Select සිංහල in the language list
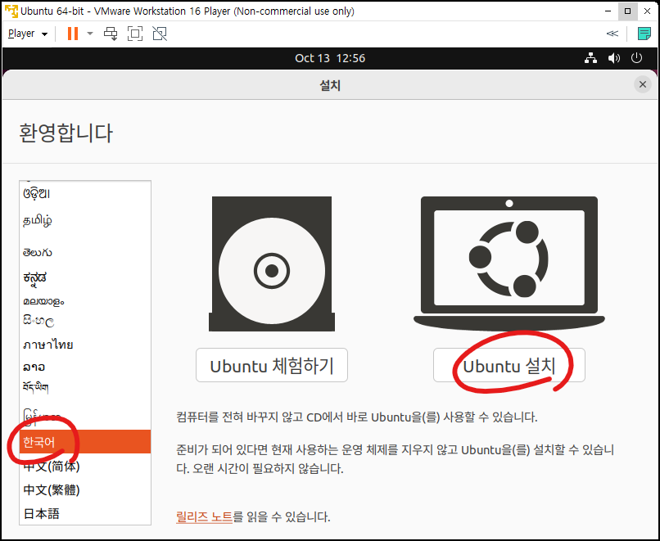 point(85,322)
